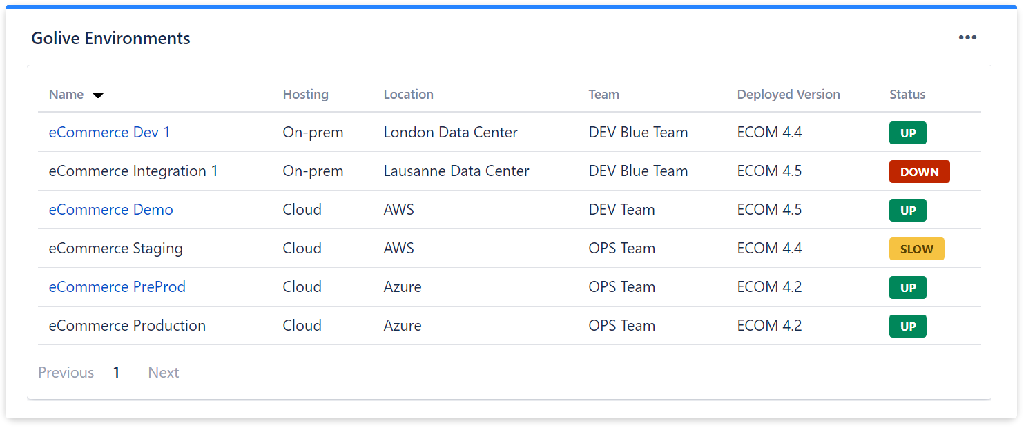Viewport: 1026px width, 428px height.
Task: Go to the Previous page
Action: 66,373
